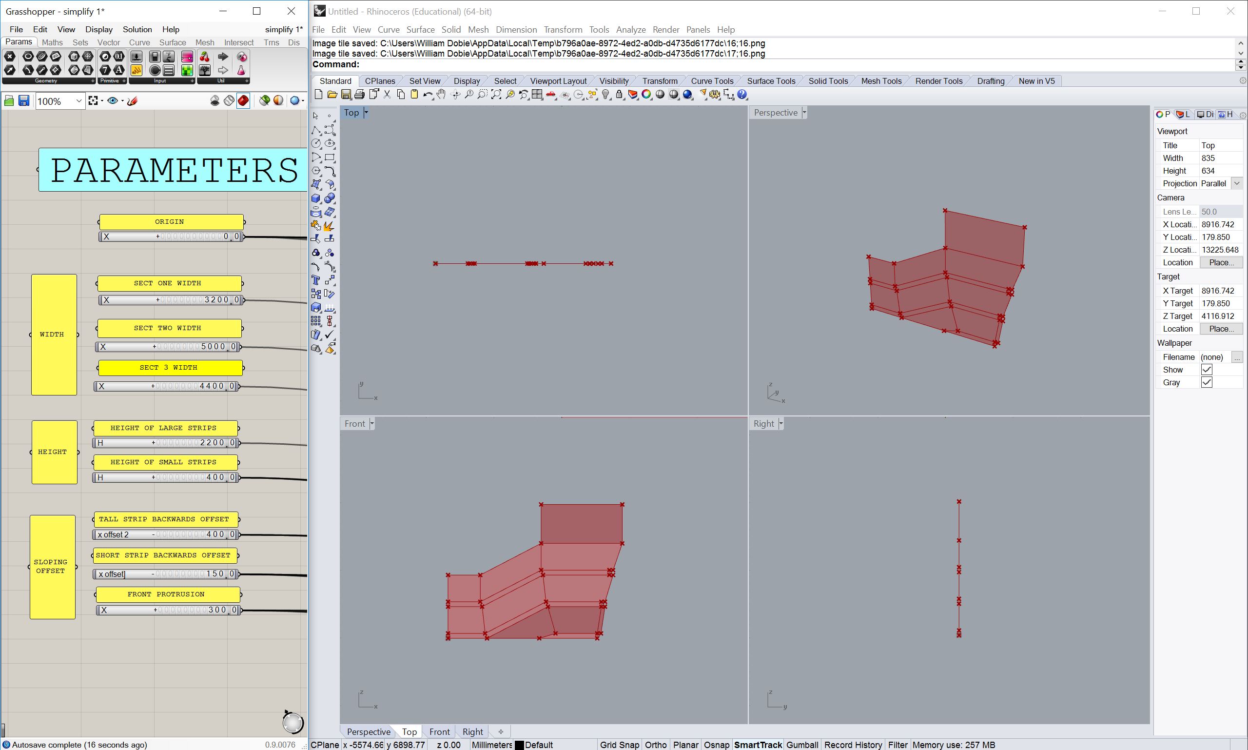
Task: Open the Perspective viewport title dropdown arrow
Action: click(x=804, y=113)
